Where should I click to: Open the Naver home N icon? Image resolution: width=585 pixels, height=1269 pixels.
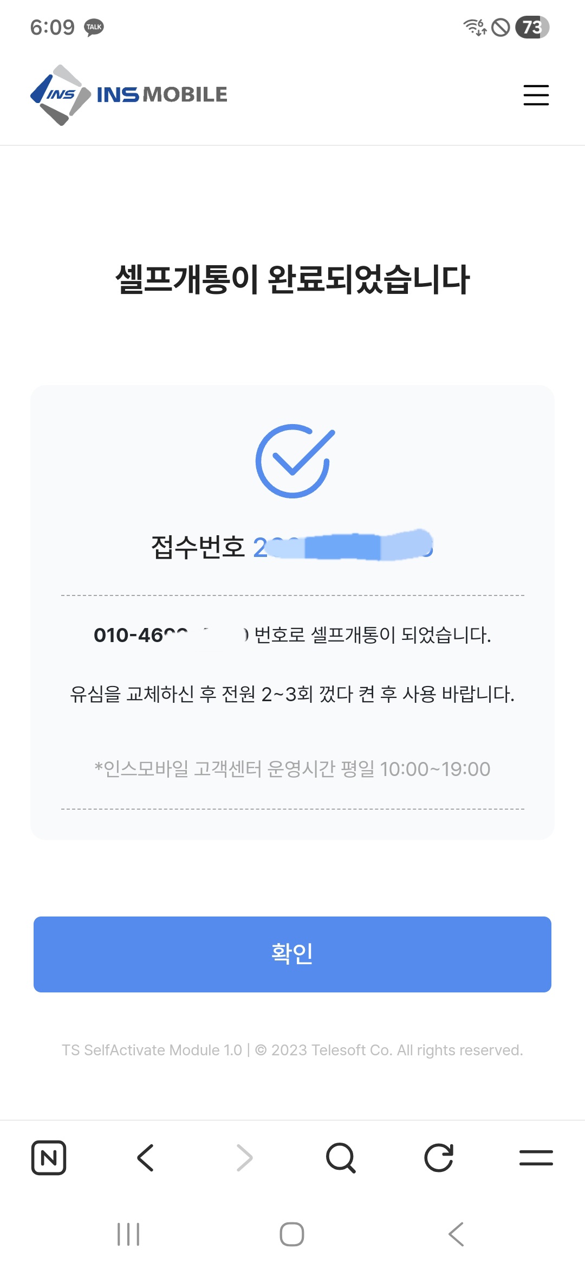click(49, 1158)
